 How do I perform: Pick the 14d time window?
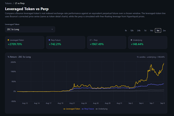151,31
